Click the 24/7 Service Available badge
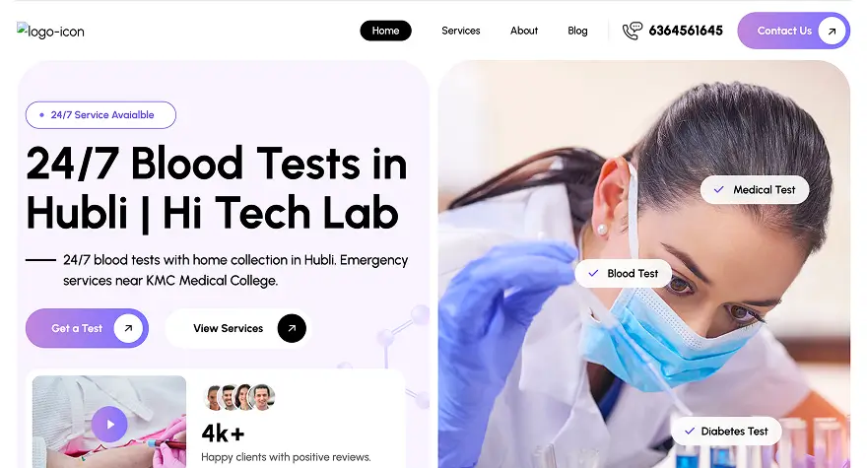867x468 pixels. [x=100, y=115]
